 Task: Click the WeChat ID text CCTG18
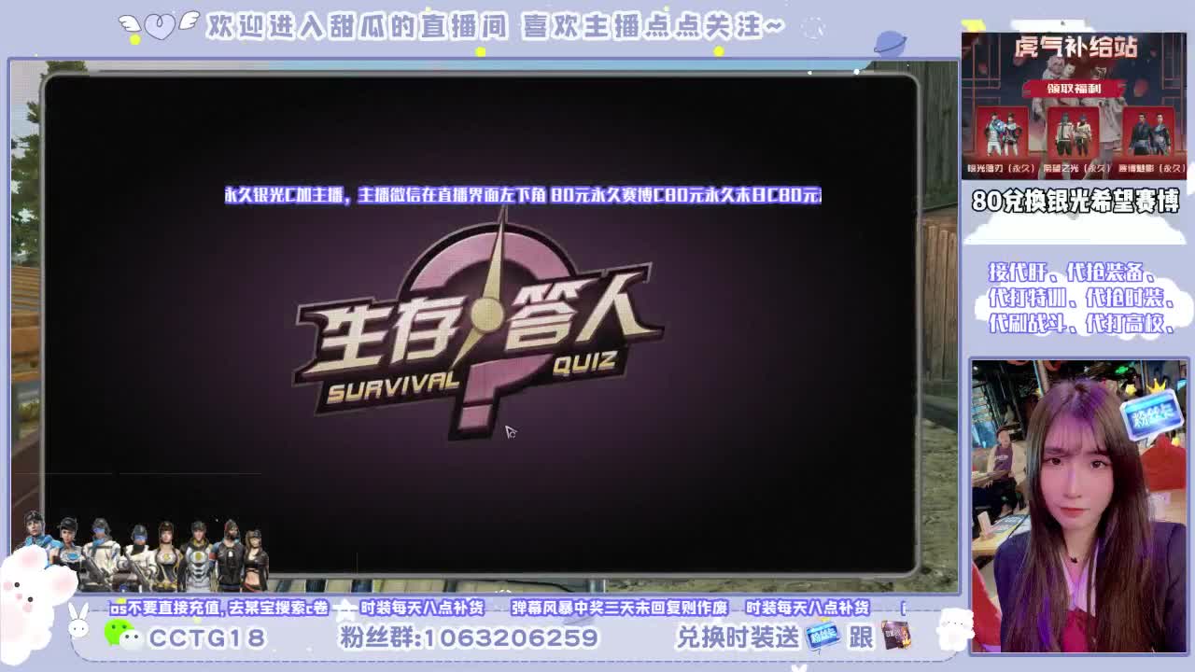coord(207,637)
